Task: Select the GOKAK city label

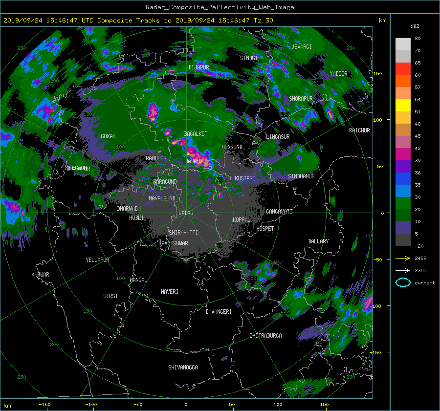Action: point(108,136)
